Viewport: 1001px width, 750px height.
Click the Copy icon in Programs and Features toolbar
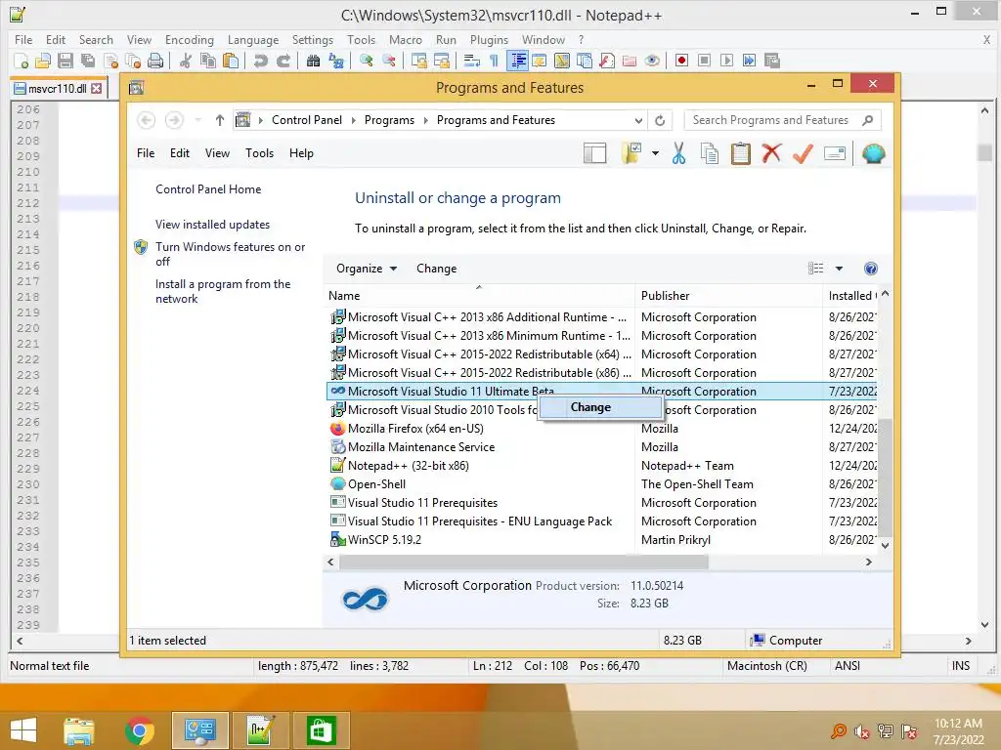(710, 153)
